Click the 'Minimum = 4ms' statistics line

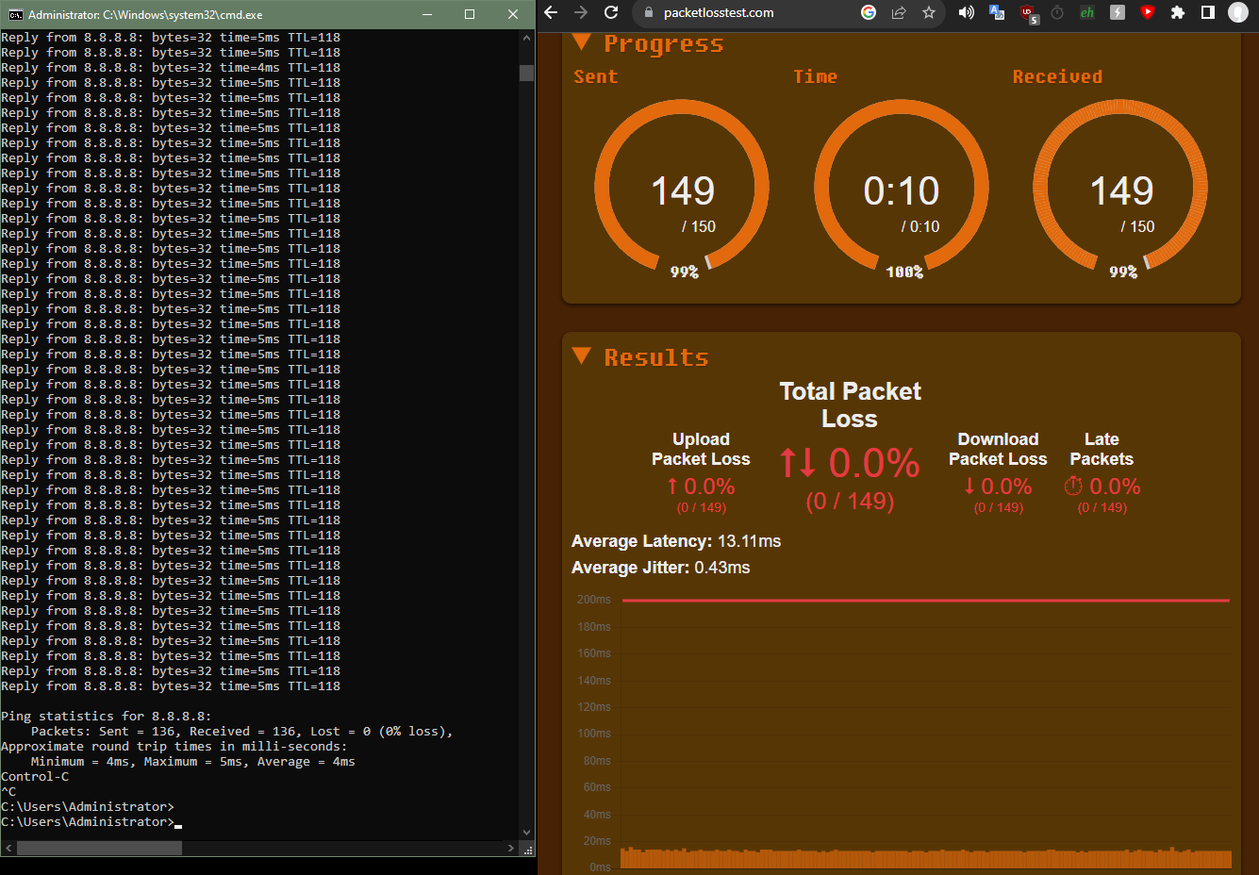coord(193,762)
